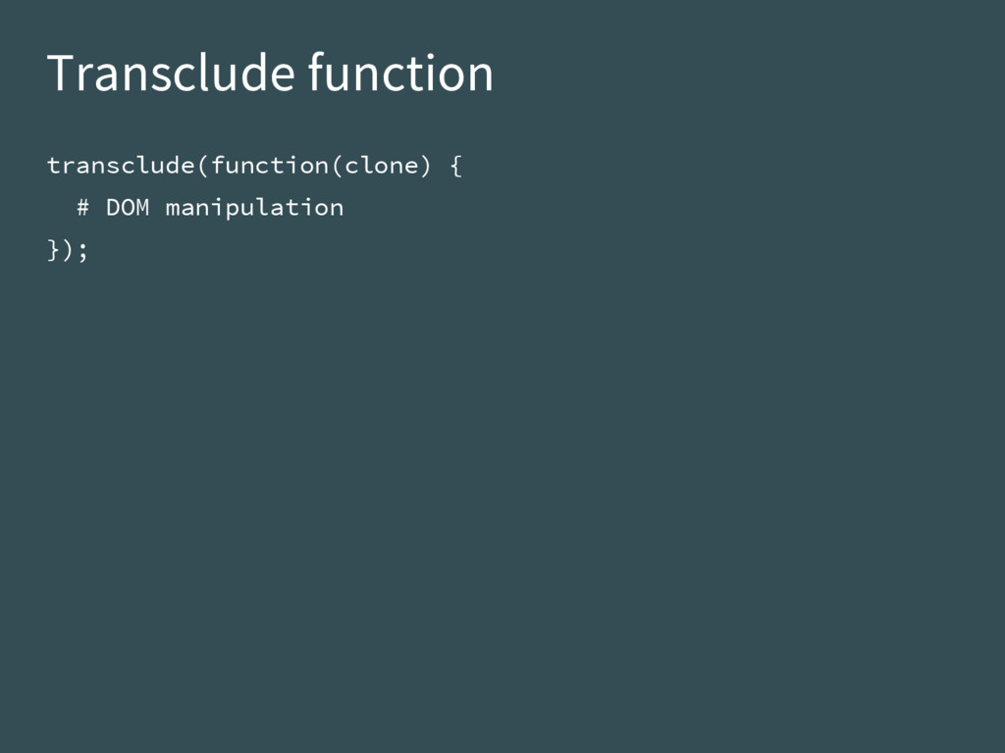Click the closing parenthesis after "clone"
Image resolution: width=1005 pixels, height=753 pixels.
click(425, 167)
